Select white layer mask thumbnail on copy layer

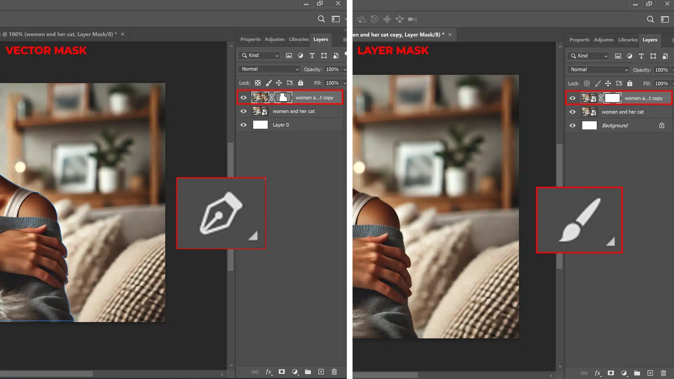(612, 98)
